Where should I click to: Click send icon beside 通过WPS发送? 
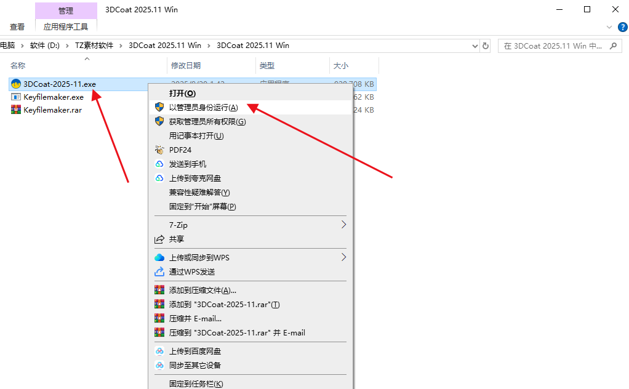tap(159, 271)
